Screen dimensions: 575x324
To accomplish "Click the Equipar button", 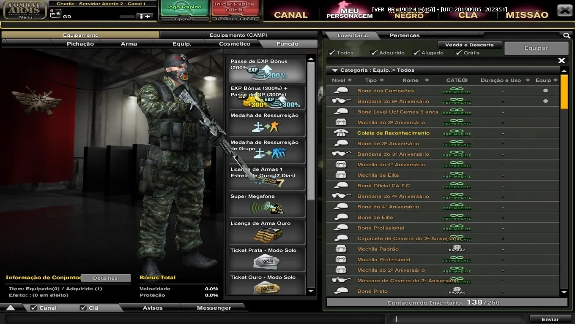I will (x=536, y=48).
